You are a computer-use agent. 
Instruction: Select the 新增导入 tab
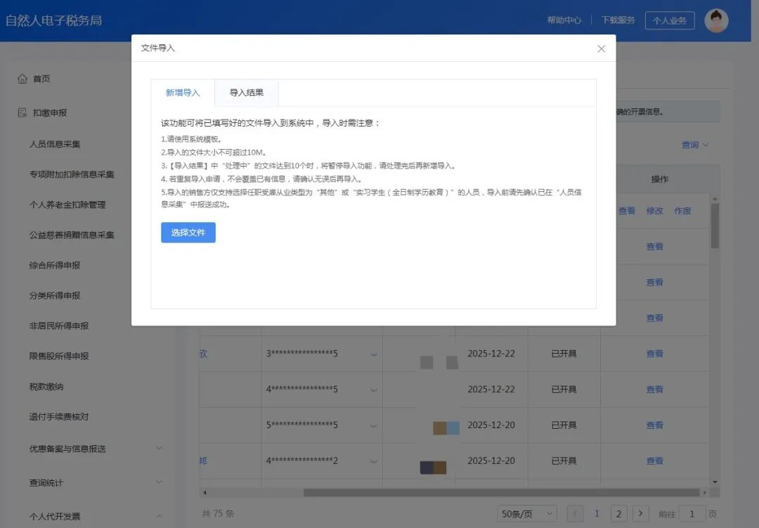[x=183, y=93]
